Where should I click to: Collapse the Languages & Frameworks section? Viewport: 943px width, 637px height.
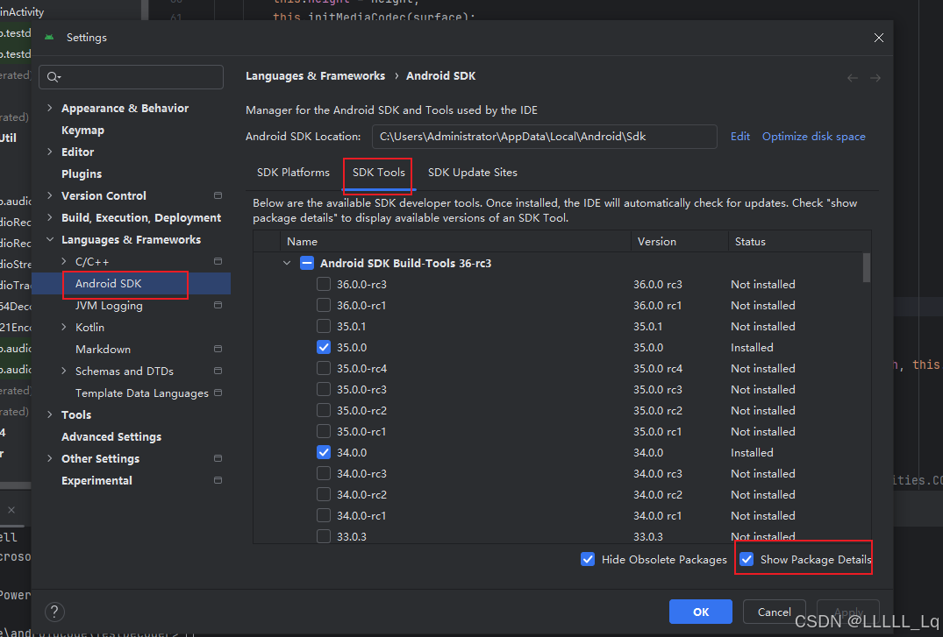pos(49,239)
